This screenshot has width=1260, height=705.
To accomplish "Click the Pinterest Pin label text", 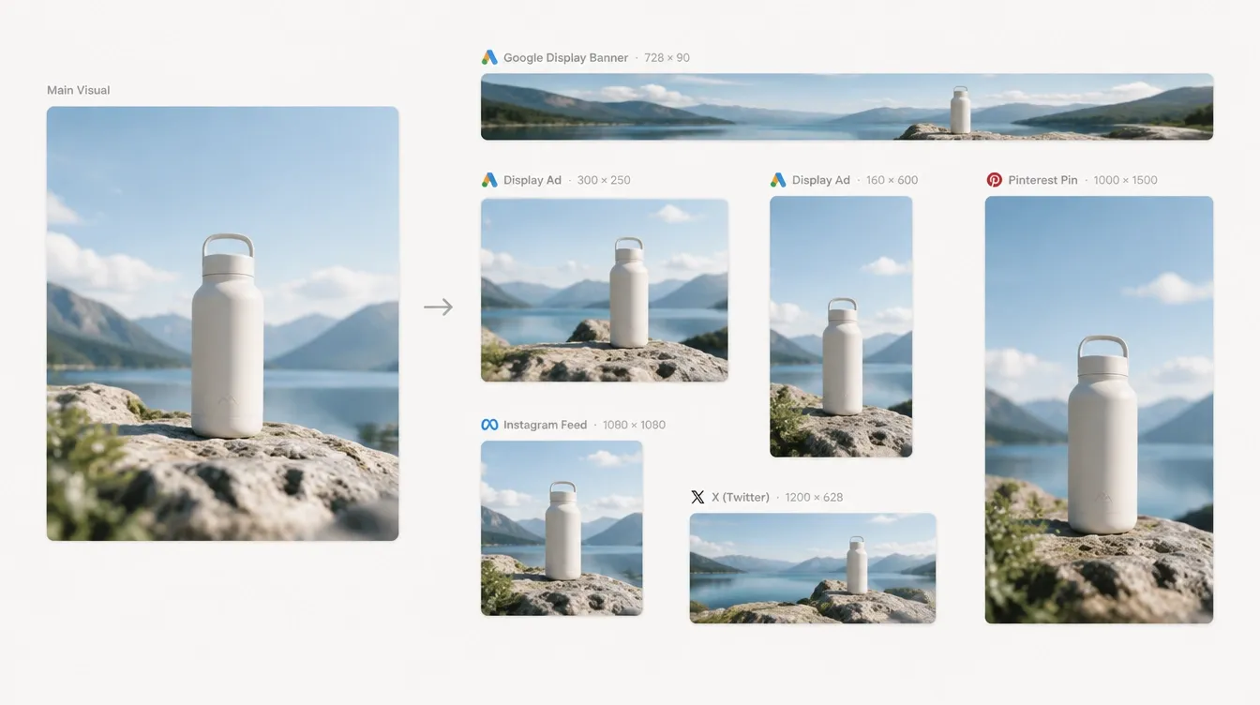I will (1042, 180).
